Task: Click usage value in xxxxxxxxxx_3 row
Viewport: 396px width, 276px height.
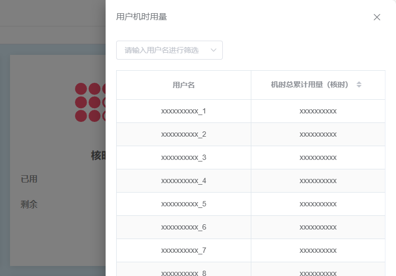Action: [x=318, y=158]
